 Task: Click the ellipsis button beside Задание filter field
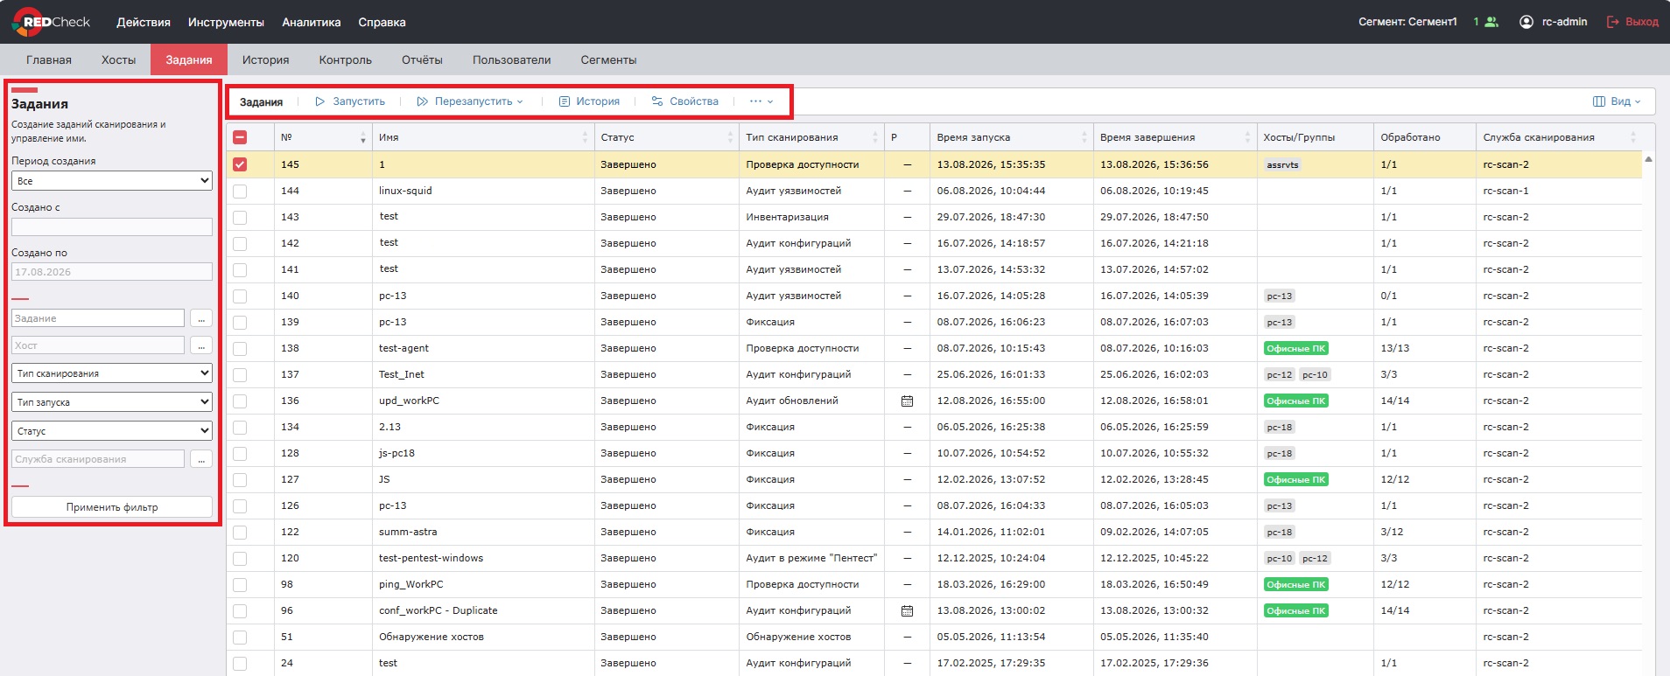pos(201,318)
